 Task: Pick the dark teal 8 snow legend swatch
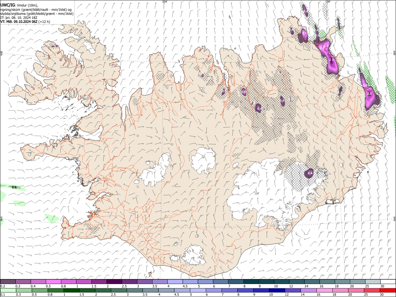(251, 282)
